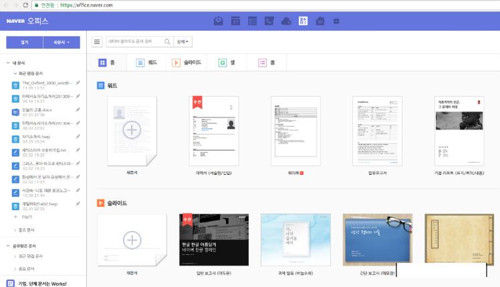Screen dimensions: 500x287
Task: Click the 오피스 title text
Action: [37, 21]
